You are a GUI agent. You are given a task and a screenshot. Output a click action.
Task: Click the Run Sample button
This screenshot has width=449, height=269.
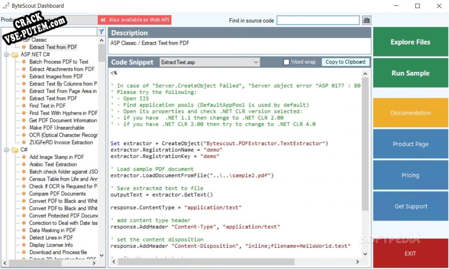point(410,73)
